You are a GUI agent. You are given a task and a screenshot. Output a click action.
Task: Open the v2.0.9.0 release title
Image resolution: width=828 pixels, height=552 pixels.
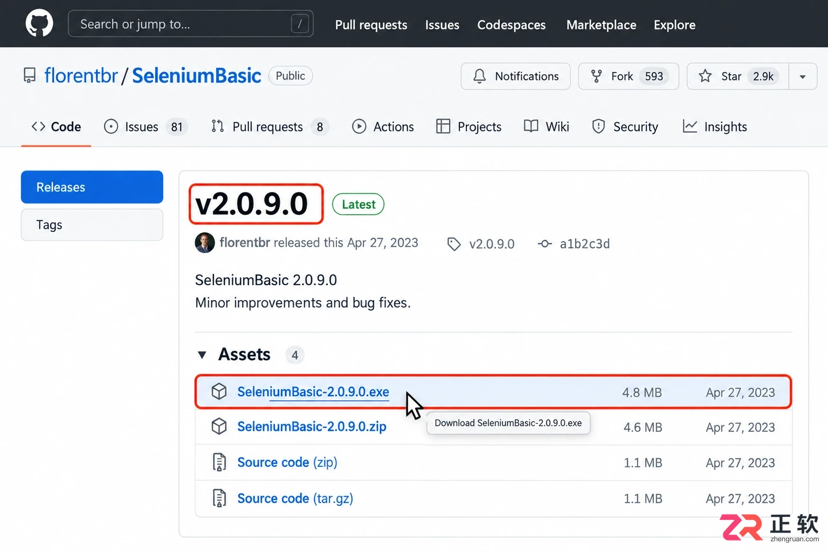pyautogui.click(x=252, y=204)
